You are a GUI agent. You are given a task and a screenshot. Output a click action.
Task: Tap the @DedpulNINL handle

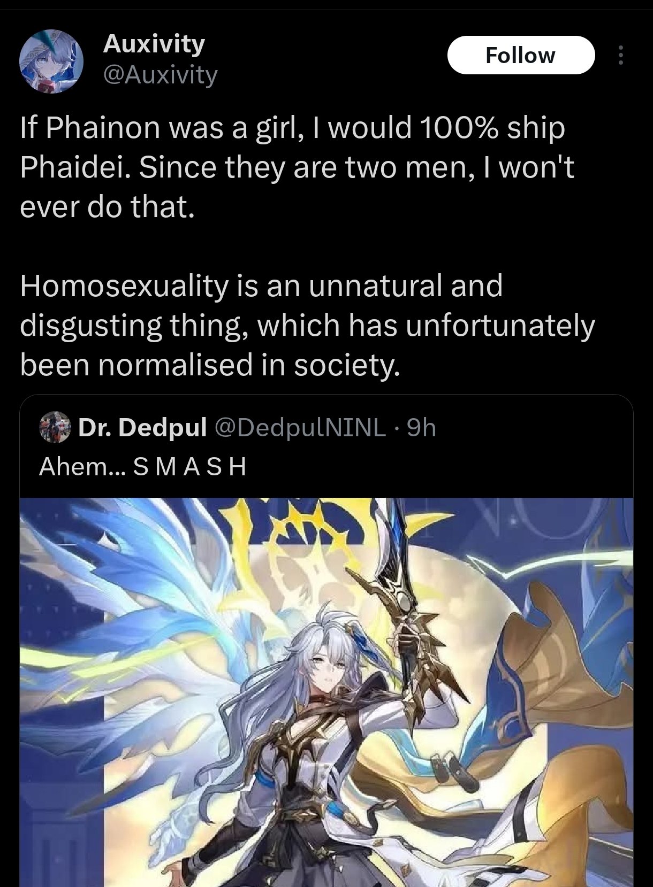pos(300,427)
